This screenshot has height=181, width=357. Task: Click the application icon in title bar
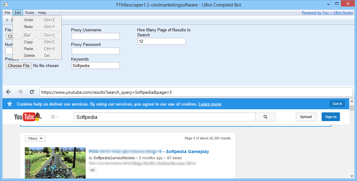point(6,5)
